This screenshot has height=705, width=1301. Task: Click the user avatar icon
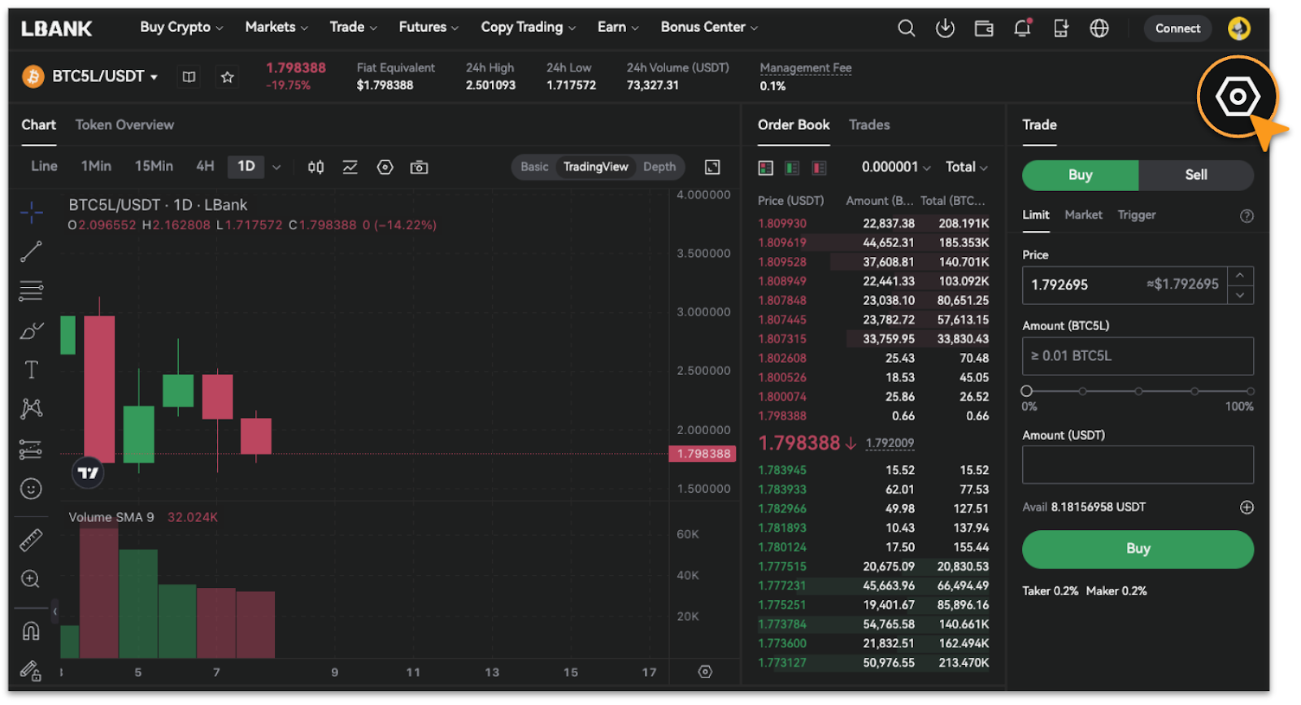(1238, 28)
